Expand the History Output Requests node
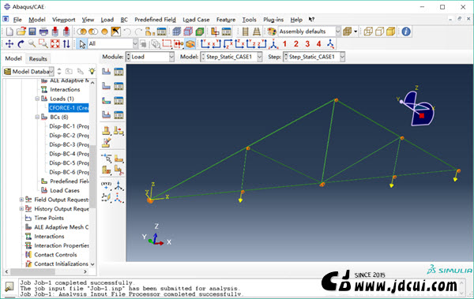This screenshot has width=474, height=299. click(21, 209)
